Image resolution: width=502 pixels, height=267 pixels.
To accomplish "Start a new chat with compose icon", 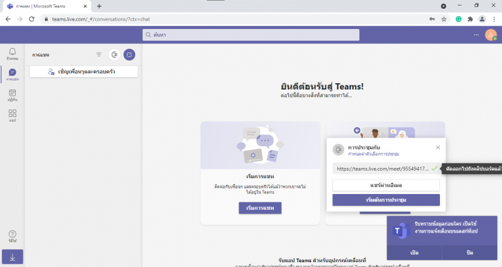I will click(130, 54).
